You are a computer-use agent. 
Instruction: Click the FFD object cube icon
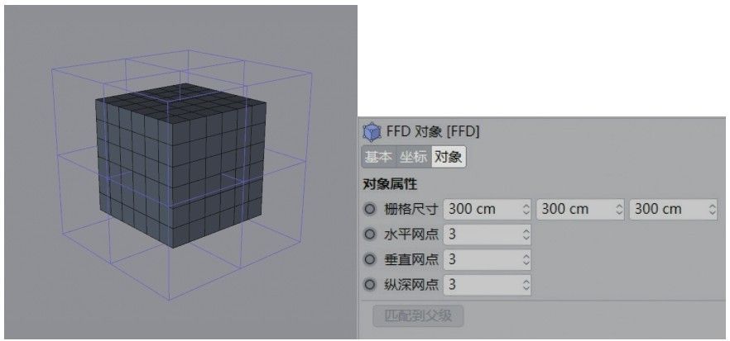(372, 132)
